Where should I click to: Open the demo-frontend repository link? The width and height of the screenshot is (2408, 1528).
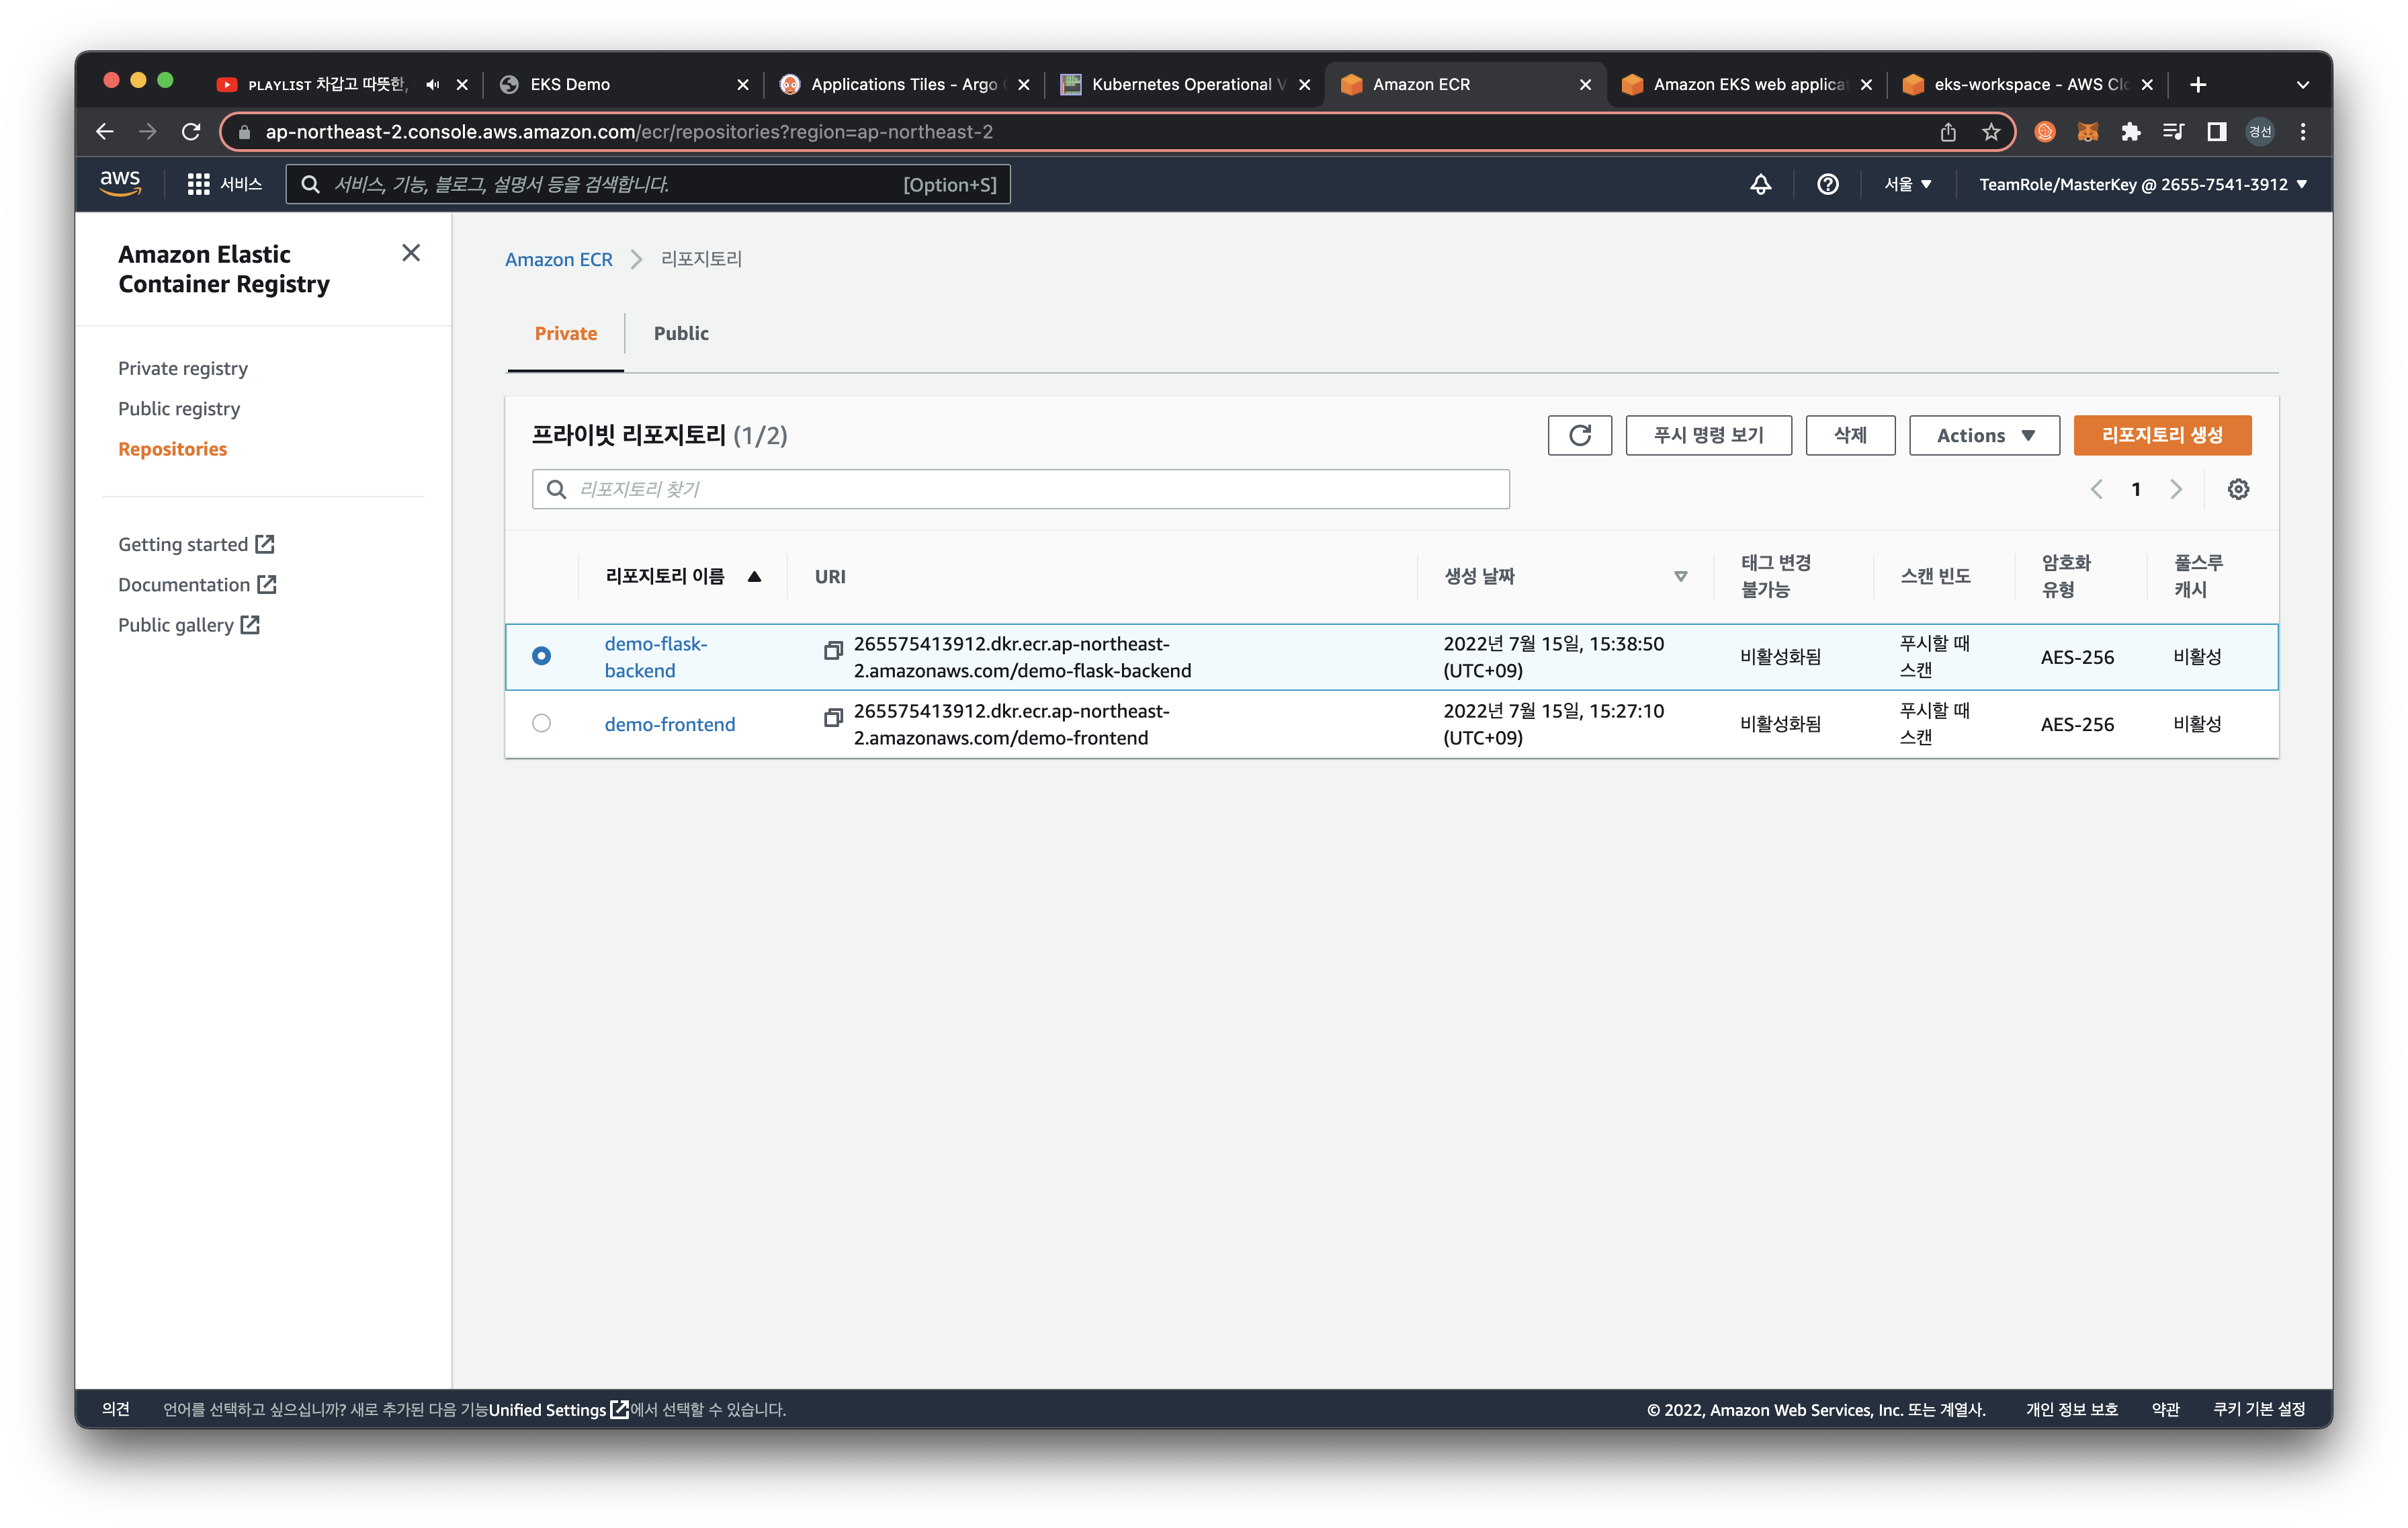[x=669, y=724]
